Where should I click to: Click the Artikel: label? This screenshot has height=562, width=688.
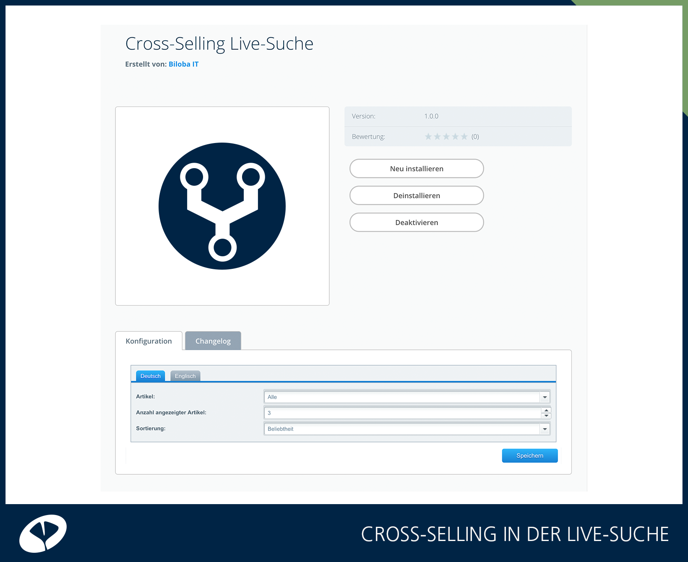[146, 396]
